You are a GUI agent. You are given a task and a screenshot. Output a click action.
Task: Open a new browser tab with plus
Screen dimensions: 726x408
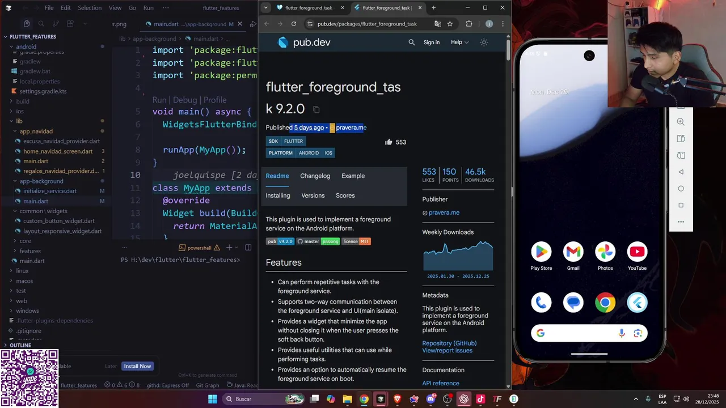point(434,8)
